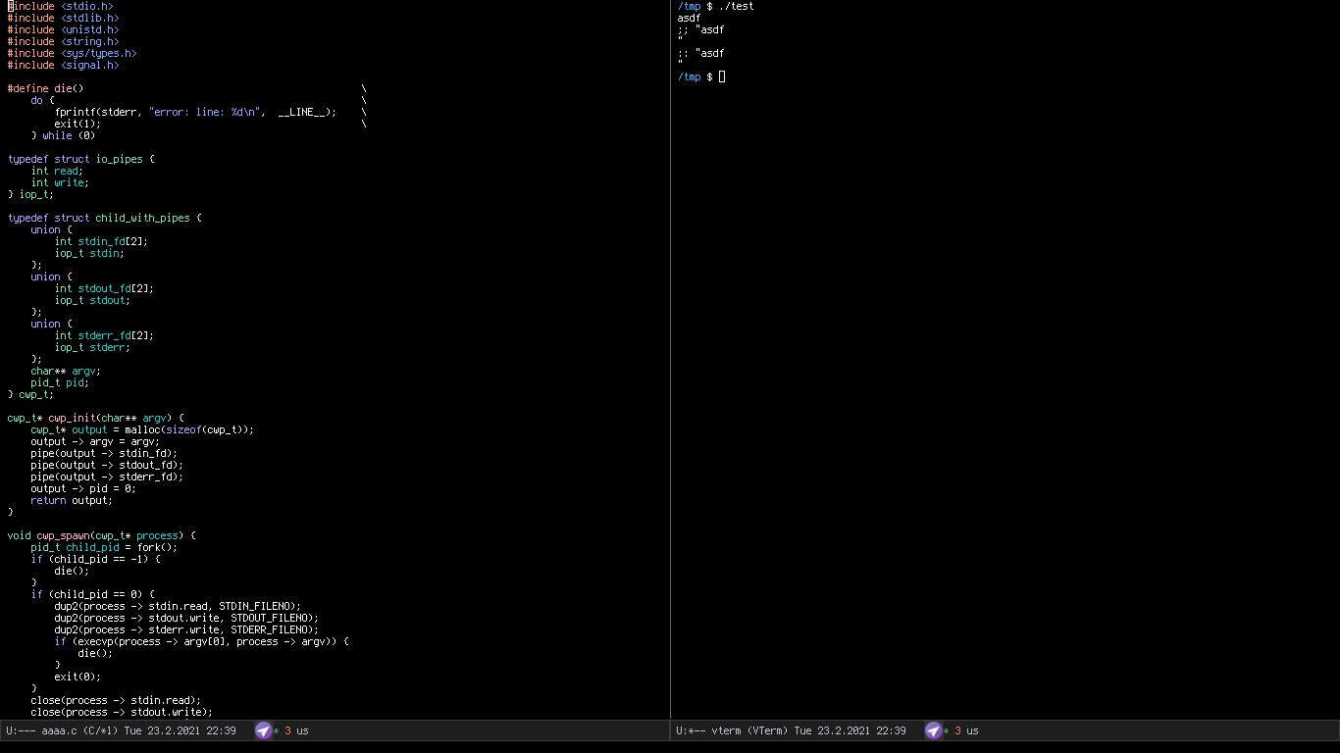1340x753 pixels.
Task: Click the 'iop_t stderr;' line
Action: (92, 347)
